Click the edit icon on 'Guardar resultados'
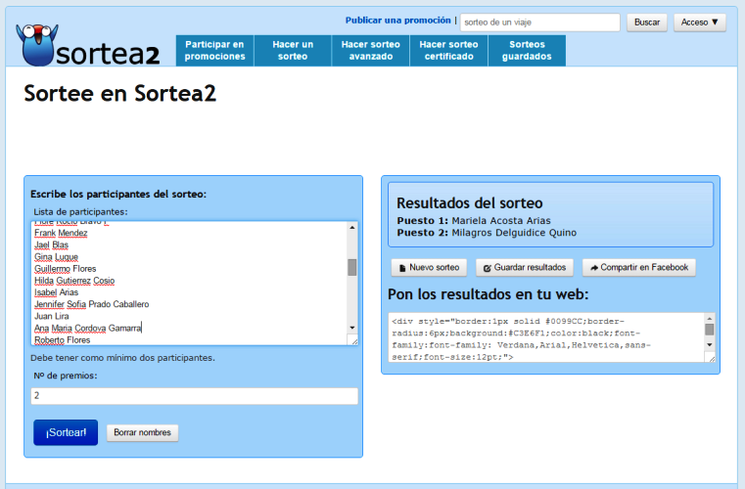The height and width of the screenshot is (489, 745). click(x=487, y=268)
